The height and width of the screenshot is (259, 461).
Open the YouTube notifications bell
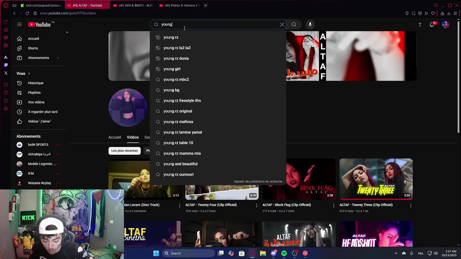coord(432,24)
